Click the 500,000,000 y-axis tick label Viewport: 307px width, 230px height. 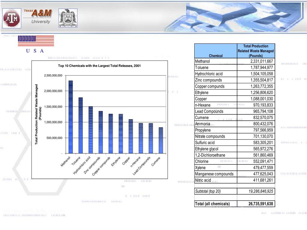[x=55, y=138]
